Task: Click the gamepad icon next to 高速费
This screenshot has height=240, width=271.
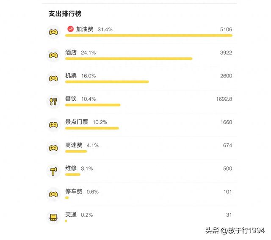Action: (53, 148)
